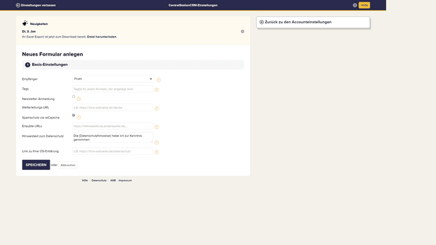The width and height of the screenshot is (436, 245).
Task: Click the Abbrechen button
Action: 68,165
